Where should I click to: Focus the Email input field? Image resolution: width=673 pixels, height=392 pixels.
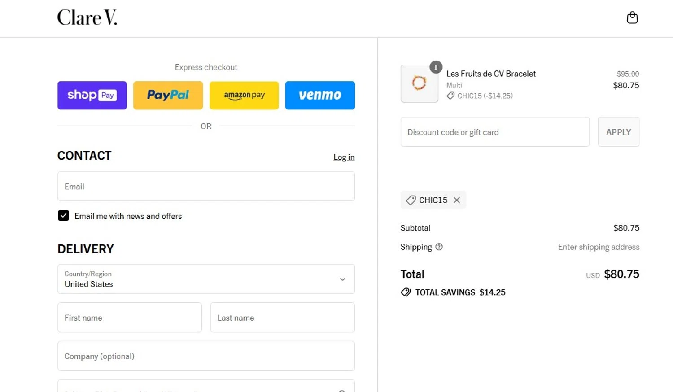pyautogui.click(x=206, y=186)
